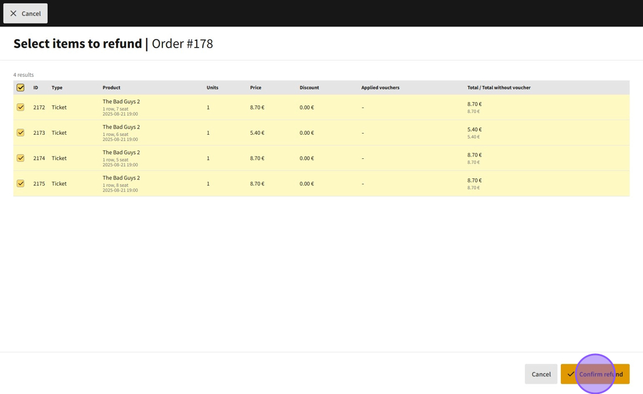Click the Applied vouchers column header
The width and height of the screenshot is (643, 394).
point(380,88)
